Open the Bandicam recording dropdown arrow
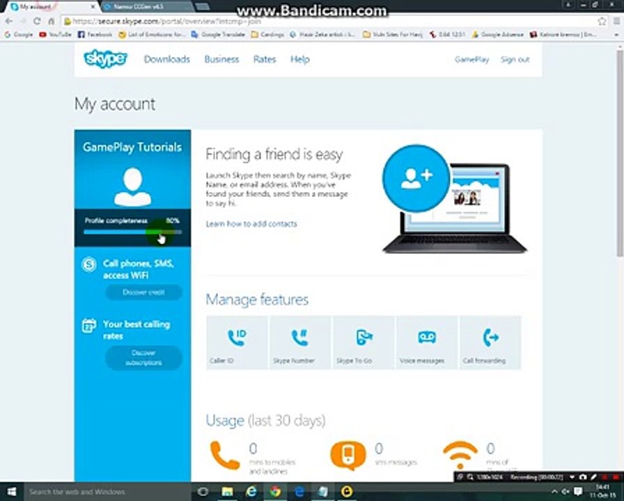Screen dimensions: 624x501 pyautogui.click(x=572, y=477)
